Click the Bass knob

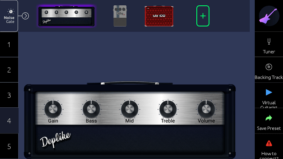[x=91, y=109]
